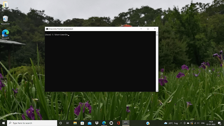Switch to Microsoft Edge on the taskbar

pos(104,123)
